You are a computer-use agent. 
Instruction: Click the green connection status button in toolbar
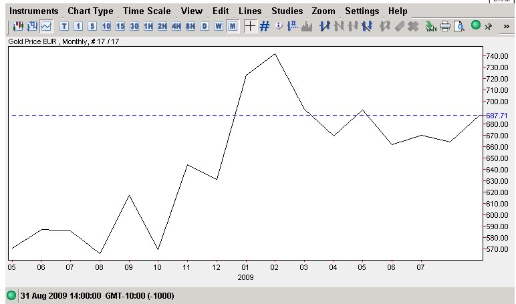[476, 25]
